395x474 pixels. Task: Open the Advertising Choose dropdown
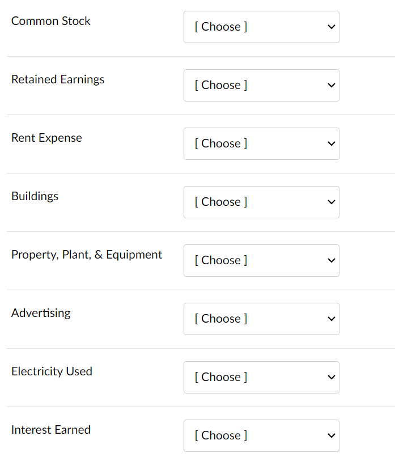pyautogui.click(x=261, y=319)
